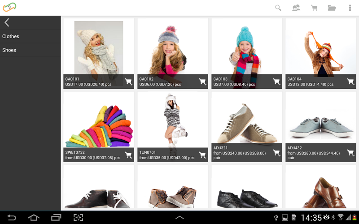Click product code SWET0732 label

pos(75,152)
